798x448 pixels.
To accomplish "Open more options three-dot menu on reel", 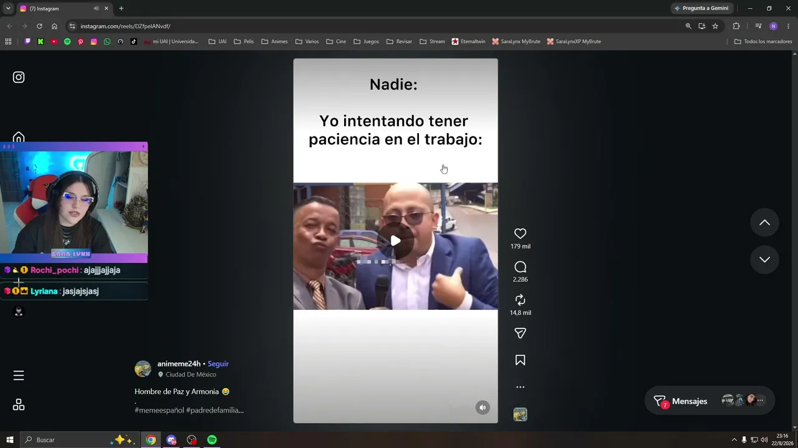I will [520, 387].
